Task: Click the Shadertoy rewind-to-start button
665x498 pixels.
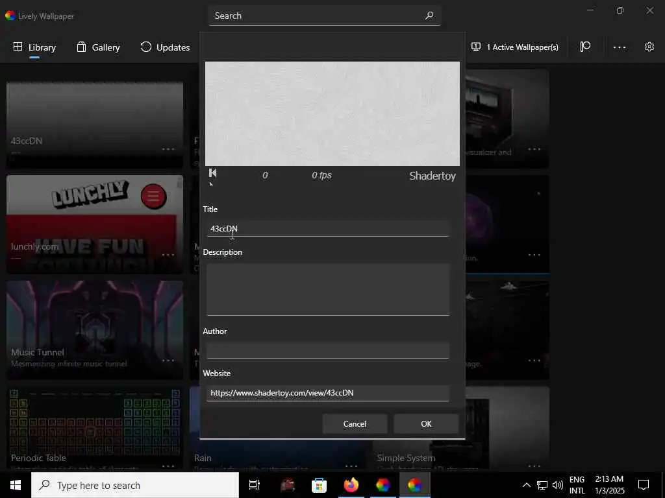Action: pos(213,172)
